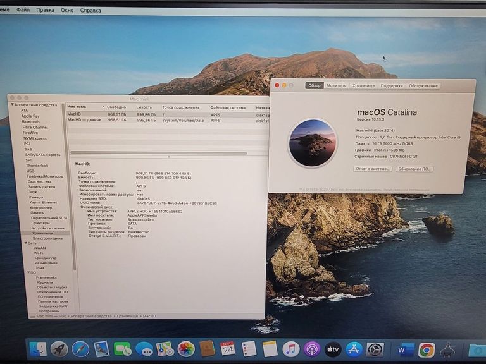Open Messages speech bubble icon in Dock
The height and width of the screenshot is (364, 486).
144,349
